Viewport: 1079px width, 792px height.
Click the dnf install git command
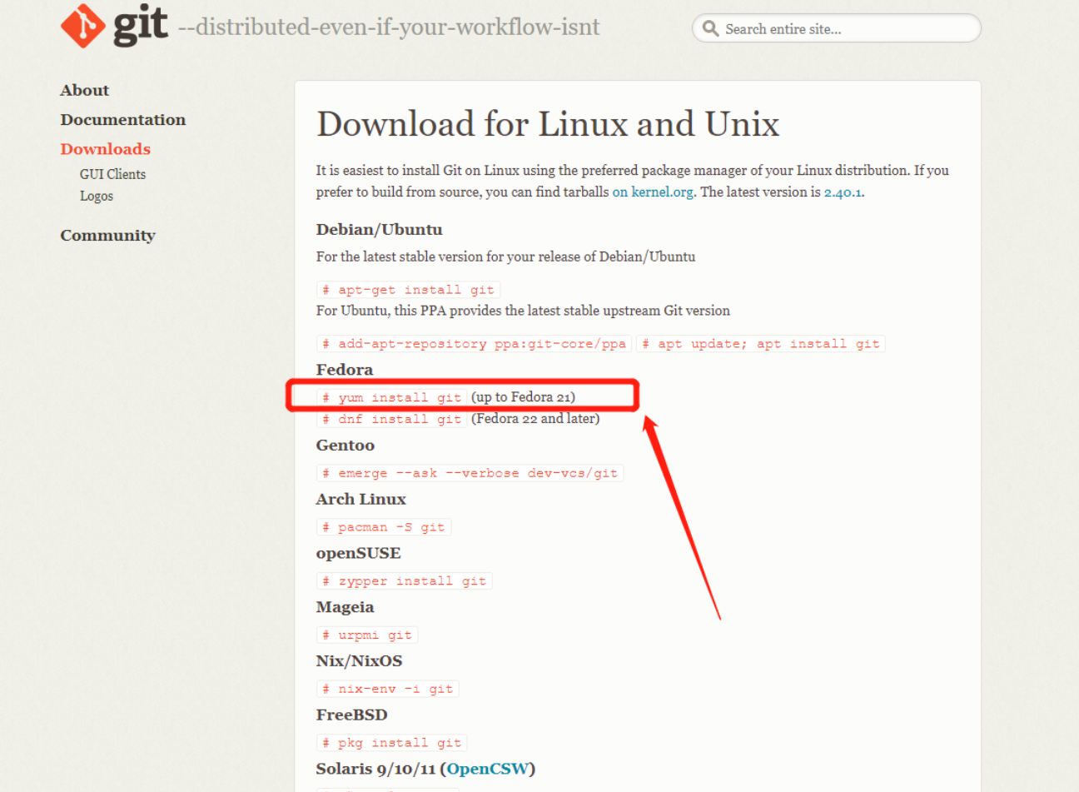click(391, 420)
